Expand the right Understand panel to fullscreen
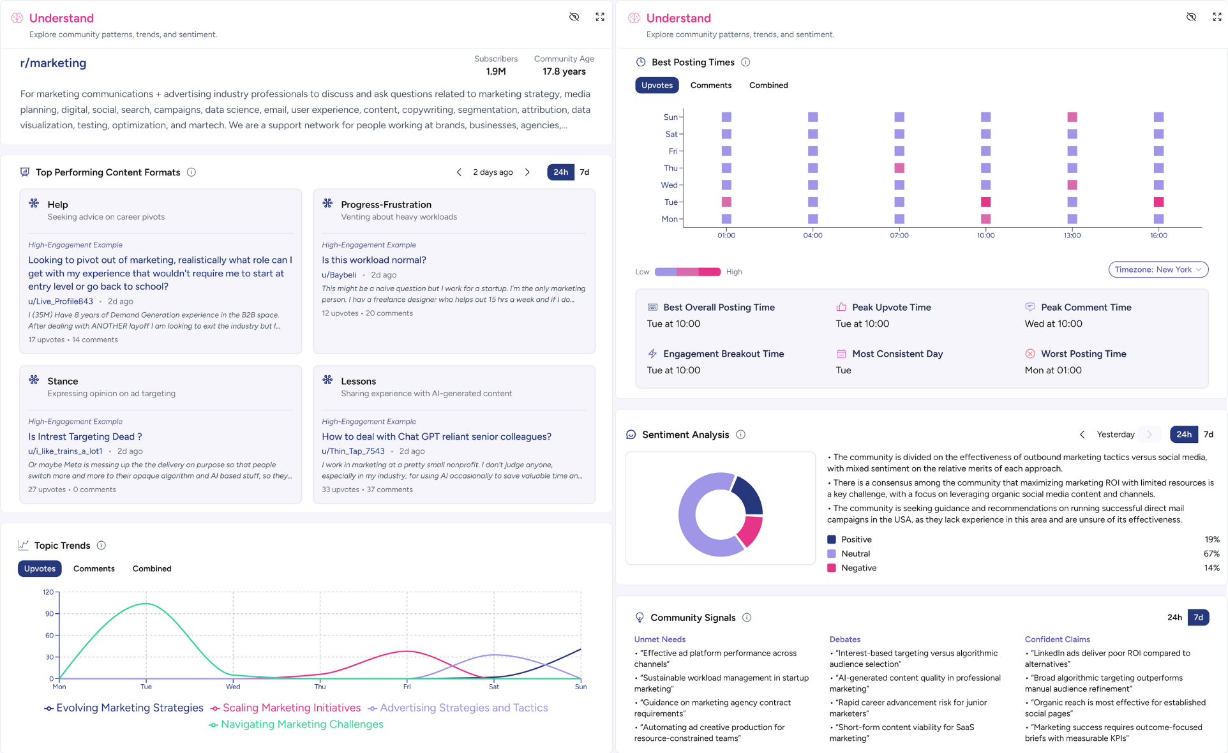Viewport: 1228px width, 753px height. pyautogui.click(x=1217, y=17)
